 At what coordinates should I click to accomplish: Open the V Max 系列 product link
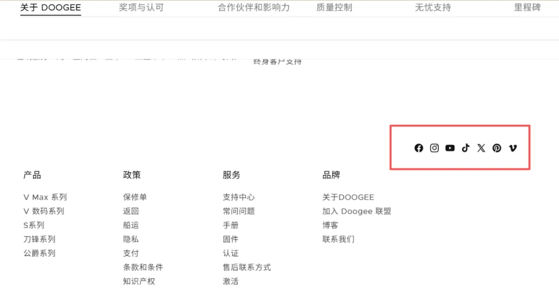(x=45, y=197)
